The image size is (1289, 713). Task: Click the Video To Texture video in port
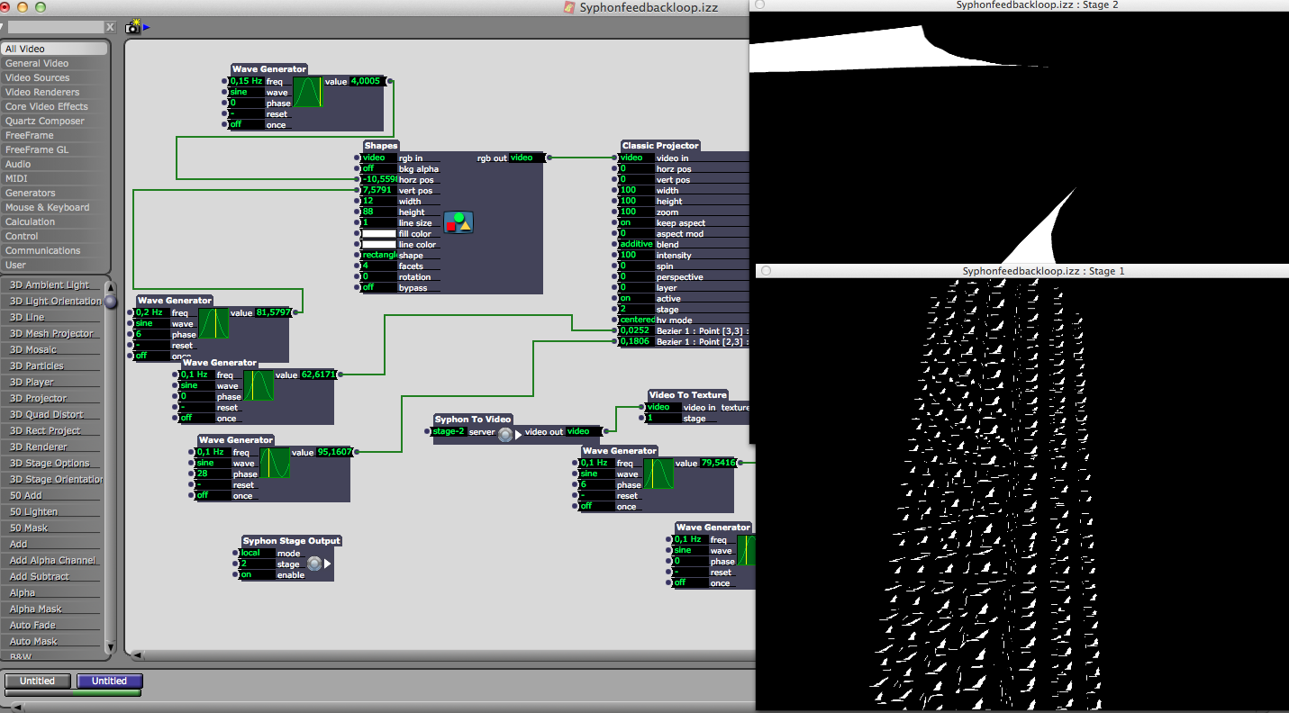point(642,407)
